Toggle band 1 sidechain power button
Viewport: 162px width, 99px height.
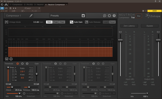coord(24,93)
